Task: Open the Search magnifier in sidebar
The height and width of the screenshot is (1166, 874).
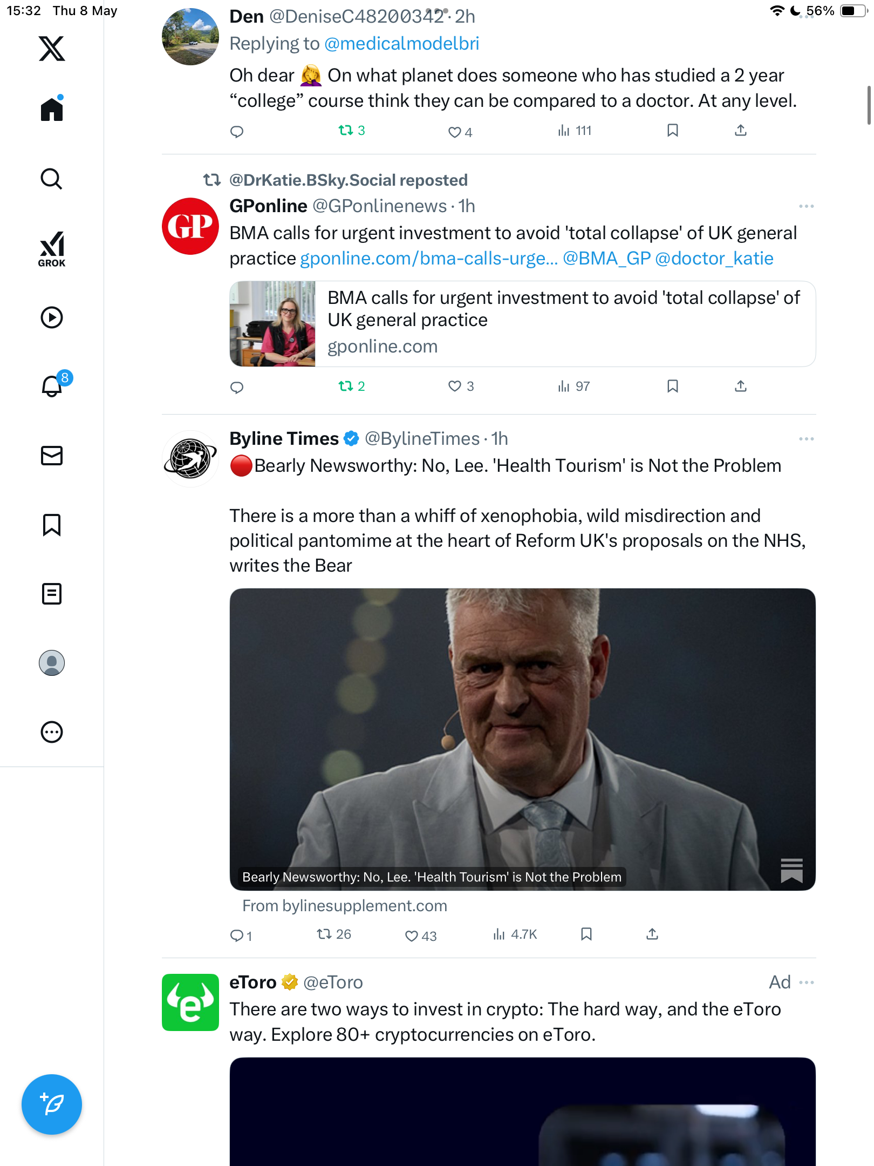Action: [x=52, y=179]
